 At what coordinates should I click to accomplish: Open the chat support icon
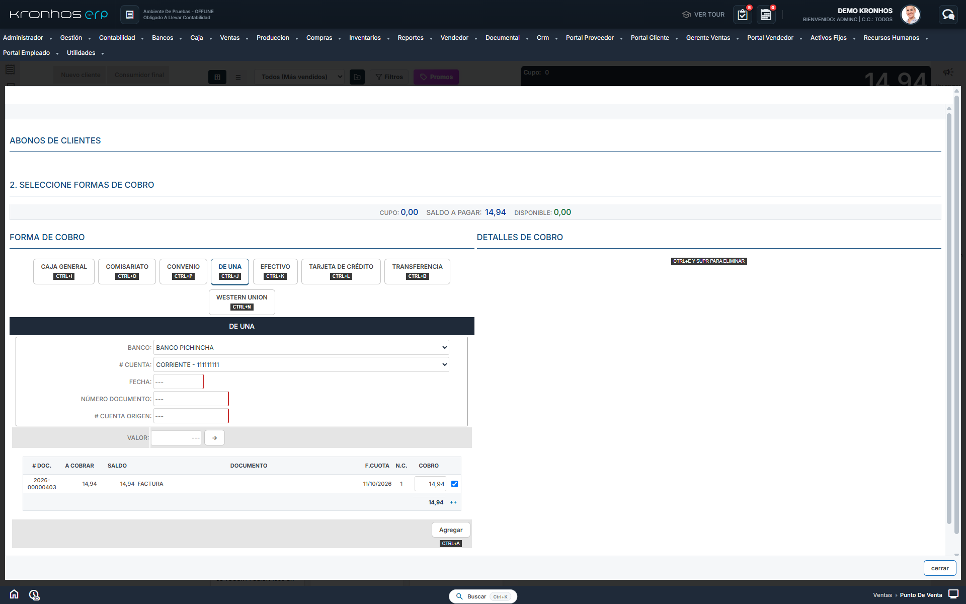[948, 15]
